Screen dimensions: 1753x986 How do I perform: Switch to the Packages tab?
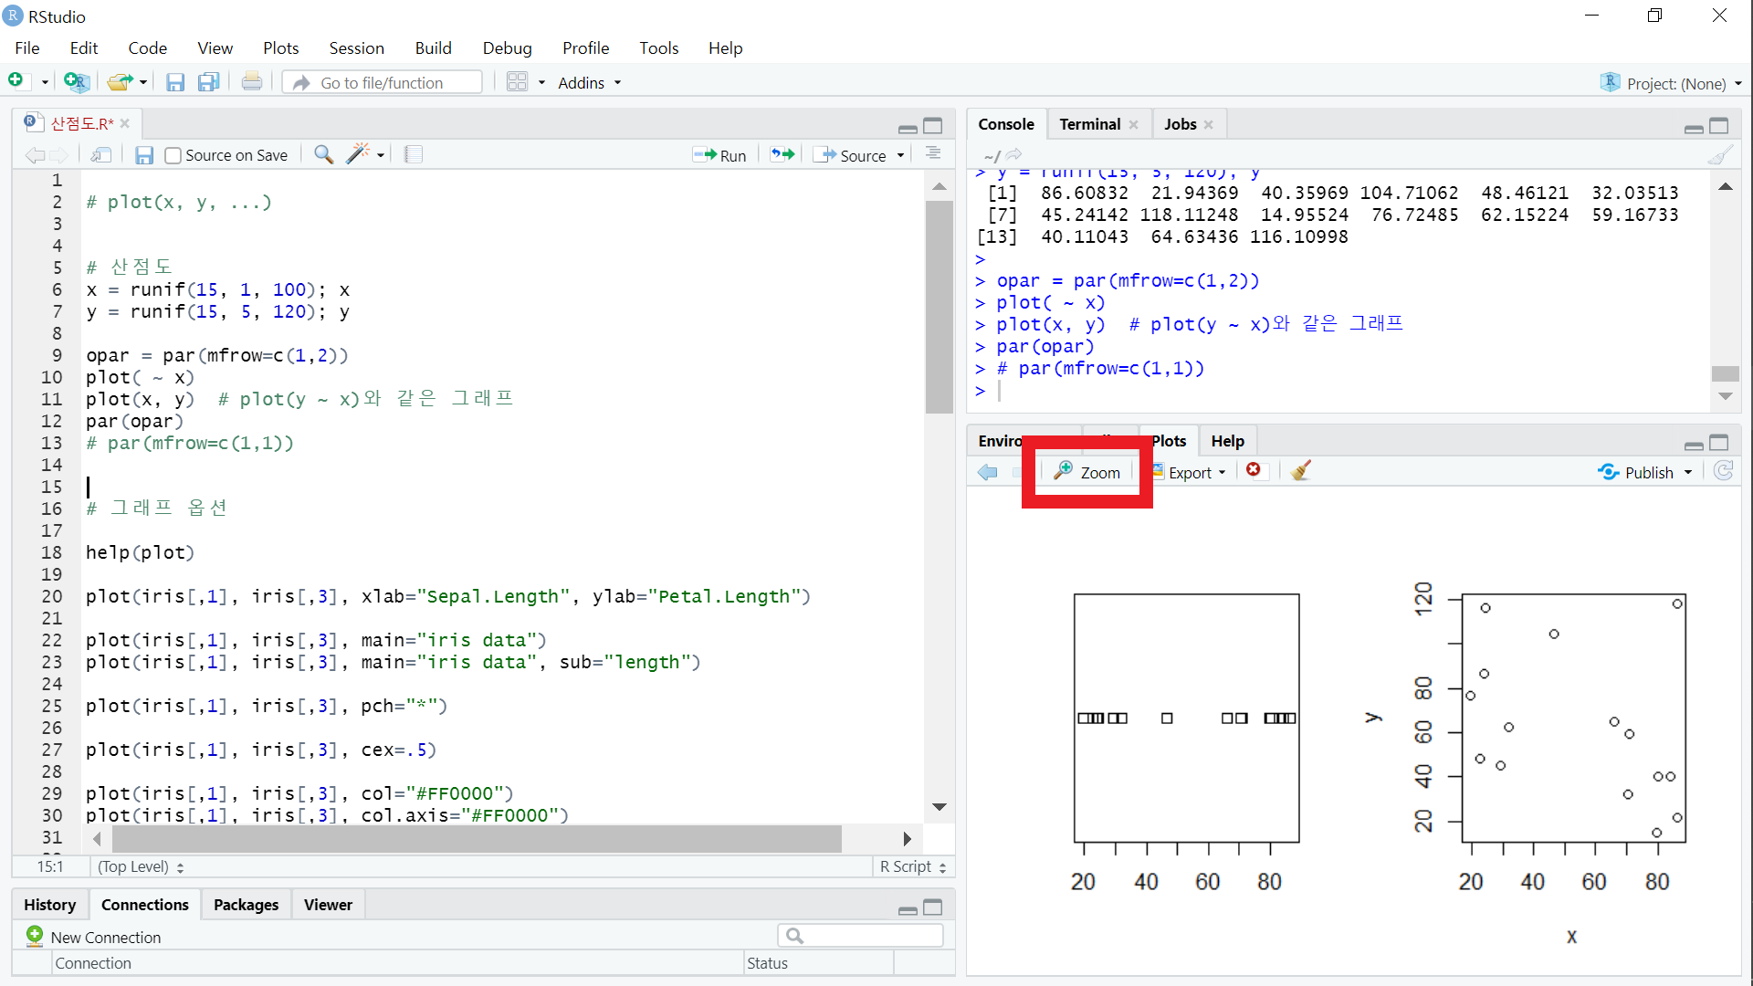(x=246, y=905)
